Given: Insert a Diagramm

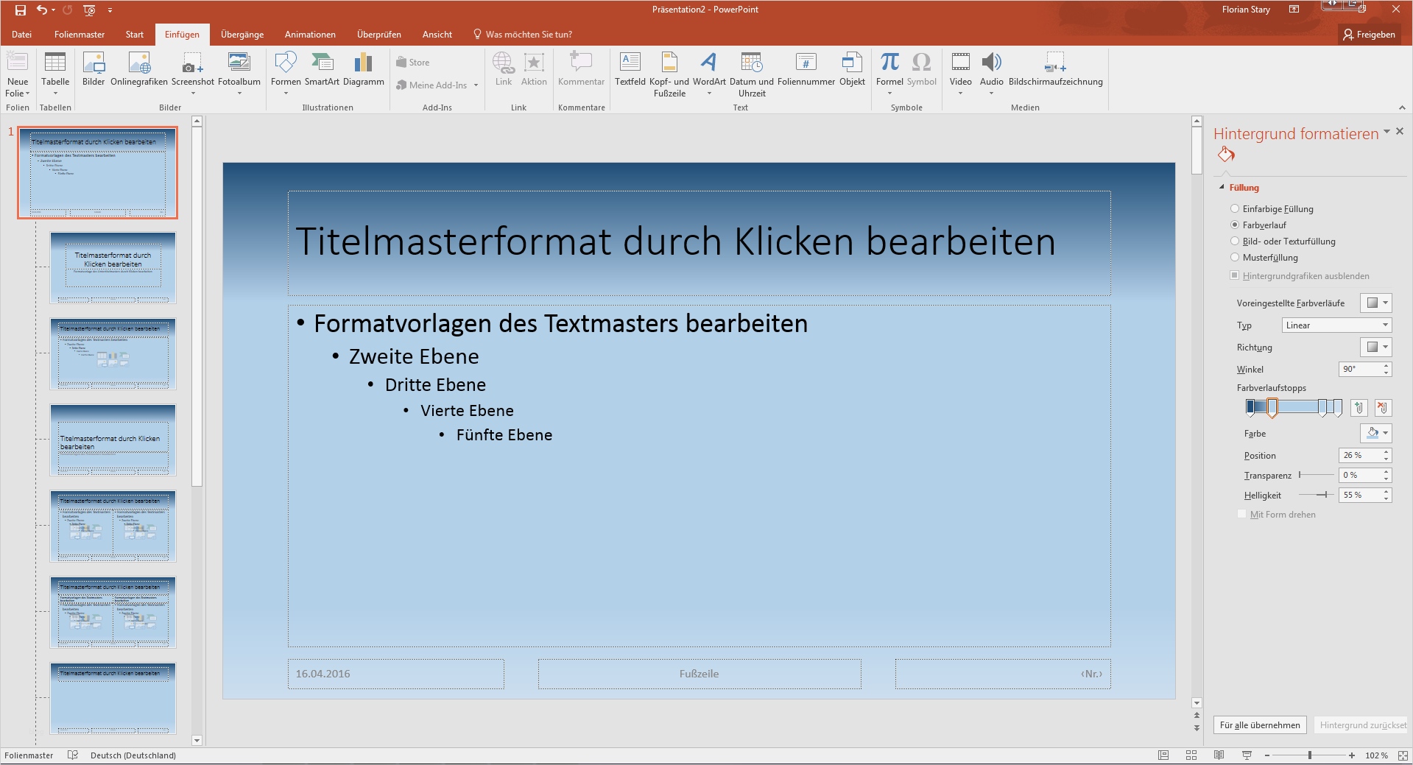Looking at the screenshot, I should tap(363, 71).
